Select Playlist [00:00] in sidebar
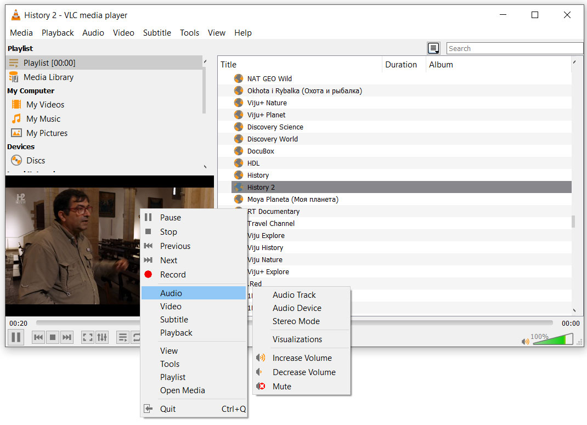Screen dimensions: 587x425 (x=104, y=63)
